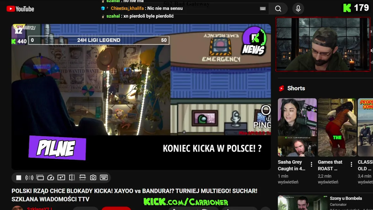373x210 pixels.
Task: Open voice search with the microphone icon
Action: (x=298, y=9)
